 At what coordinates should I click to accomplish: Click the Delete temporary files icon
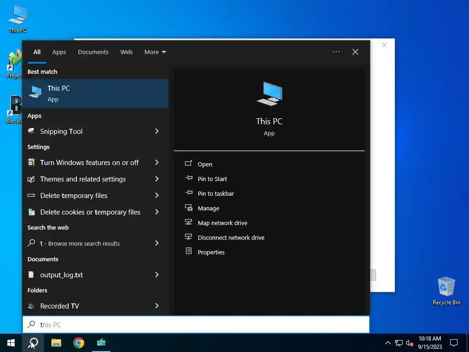tap(31, 195)
